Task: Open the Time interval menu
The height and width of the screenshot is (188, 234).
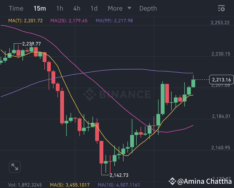Action: point(16,8)
